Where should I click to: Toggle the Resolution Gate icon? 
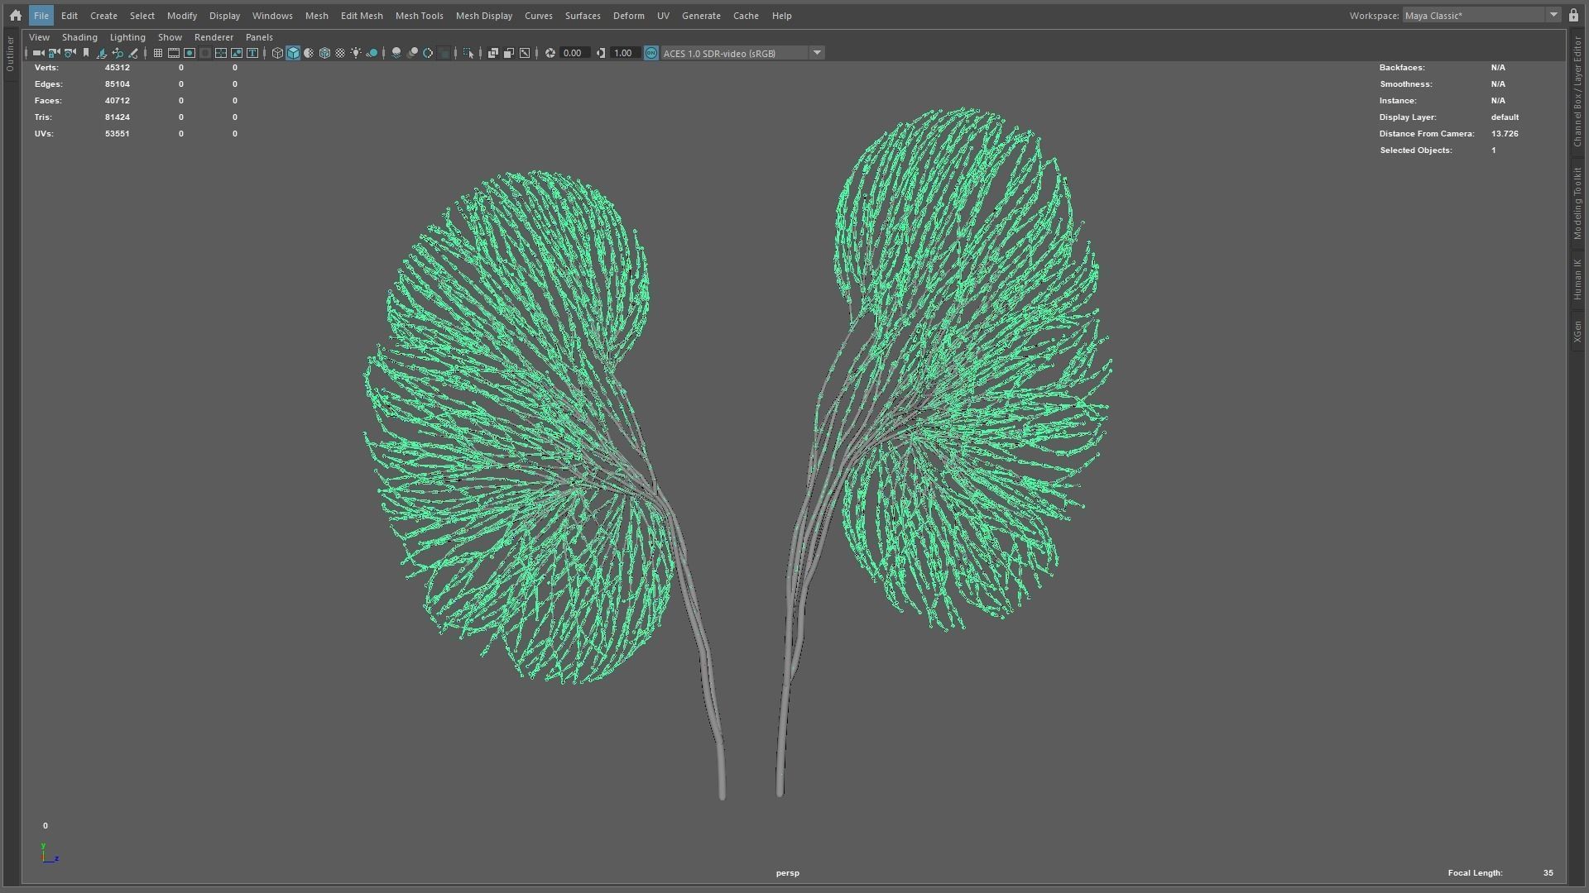190,53
